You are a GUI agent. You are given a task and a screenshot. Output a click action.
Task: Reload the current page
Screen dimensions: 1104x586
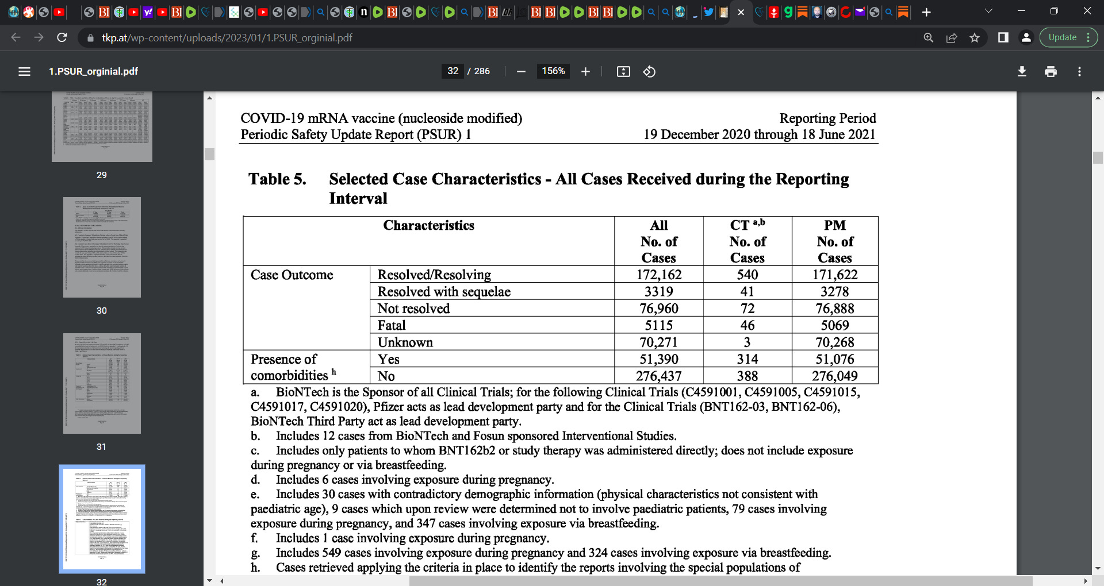pyautogui.click(x=62, y=37)
